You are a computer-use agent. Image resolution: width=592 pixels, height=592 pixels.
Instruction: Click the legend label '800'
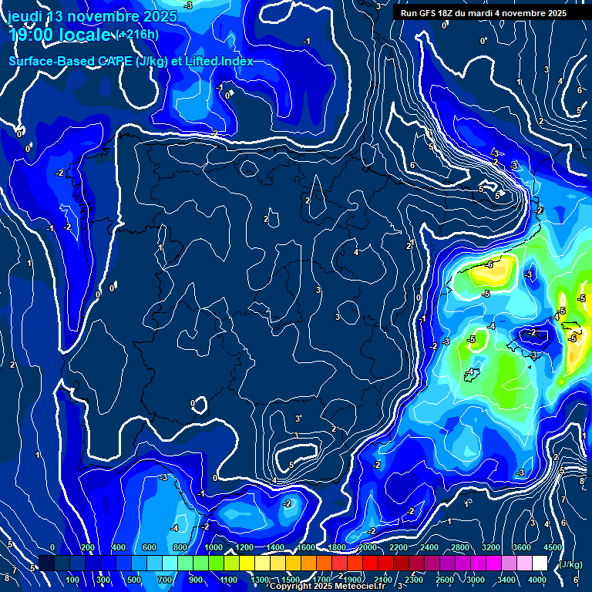[180, 547]
